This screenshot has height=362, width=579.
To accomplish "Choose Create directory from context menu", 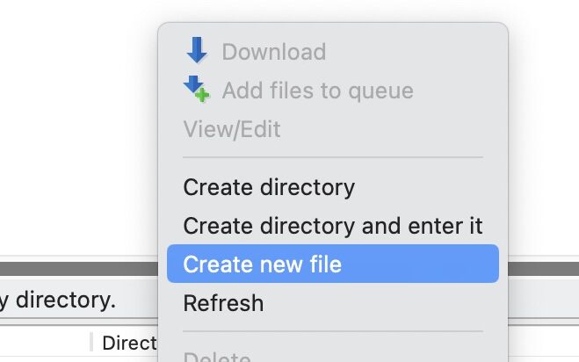I will tap(333, 187).
